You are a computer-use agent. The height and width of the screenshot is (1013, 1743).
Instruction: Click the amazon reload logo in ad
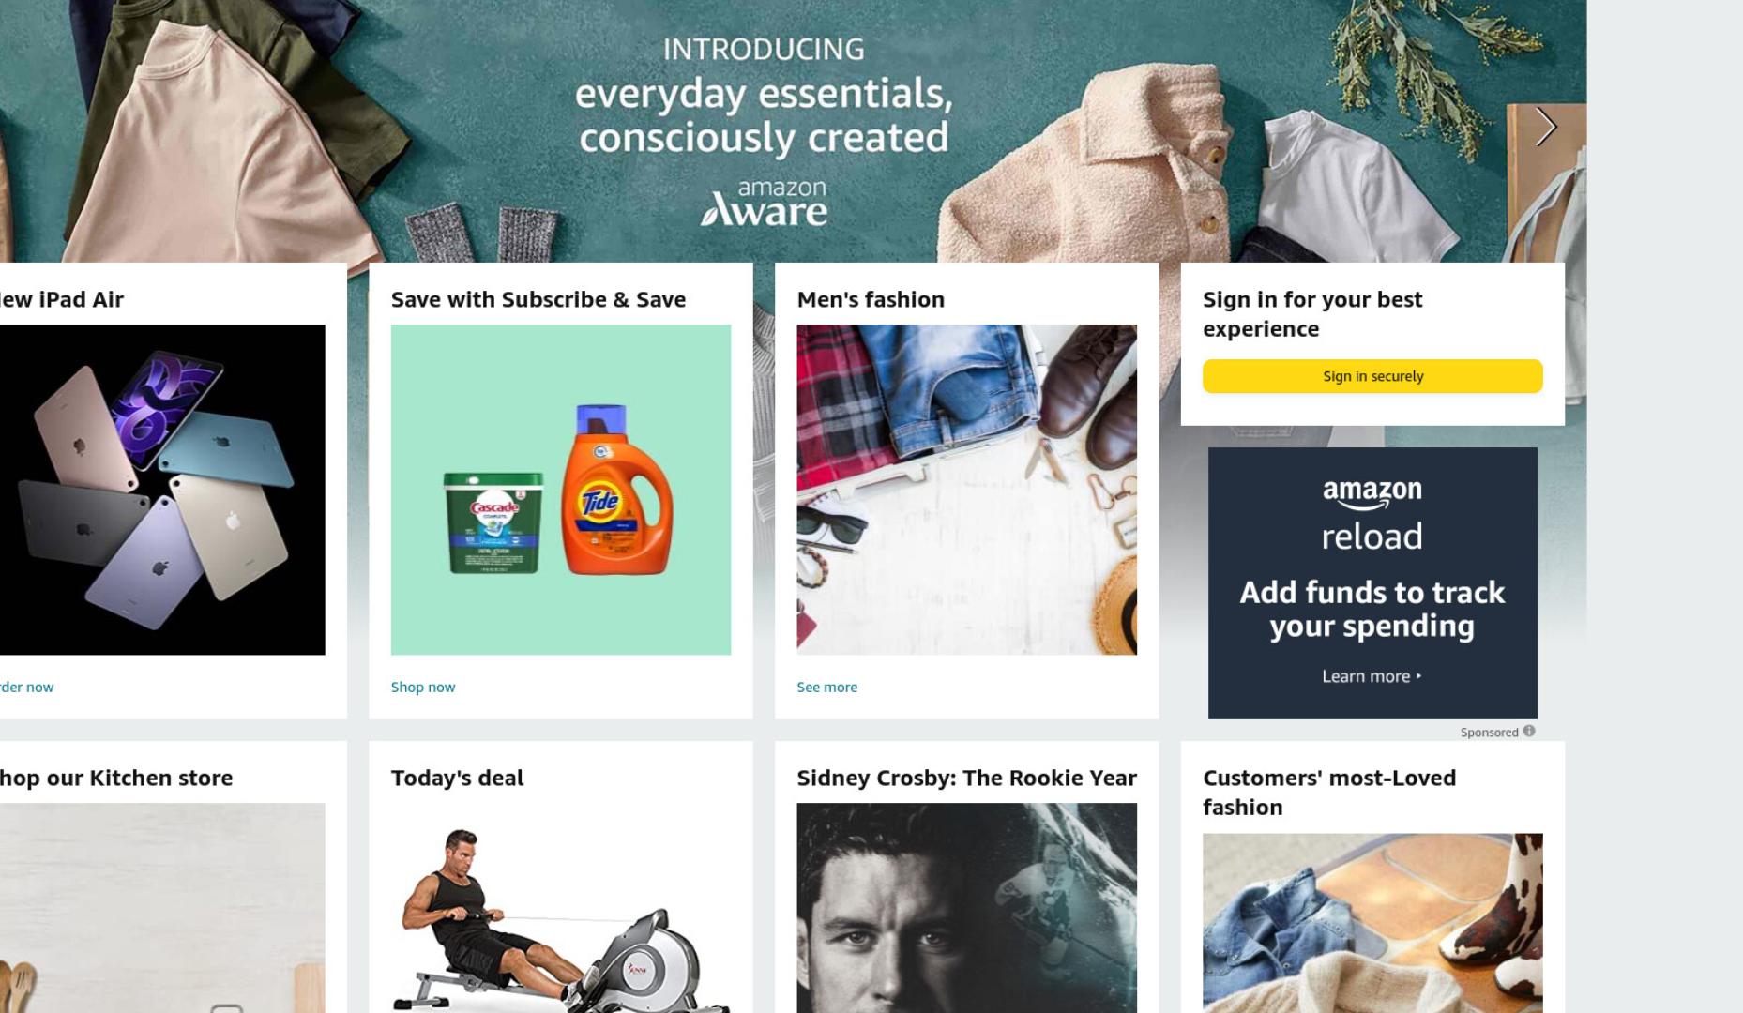(x=1372, y=515)
